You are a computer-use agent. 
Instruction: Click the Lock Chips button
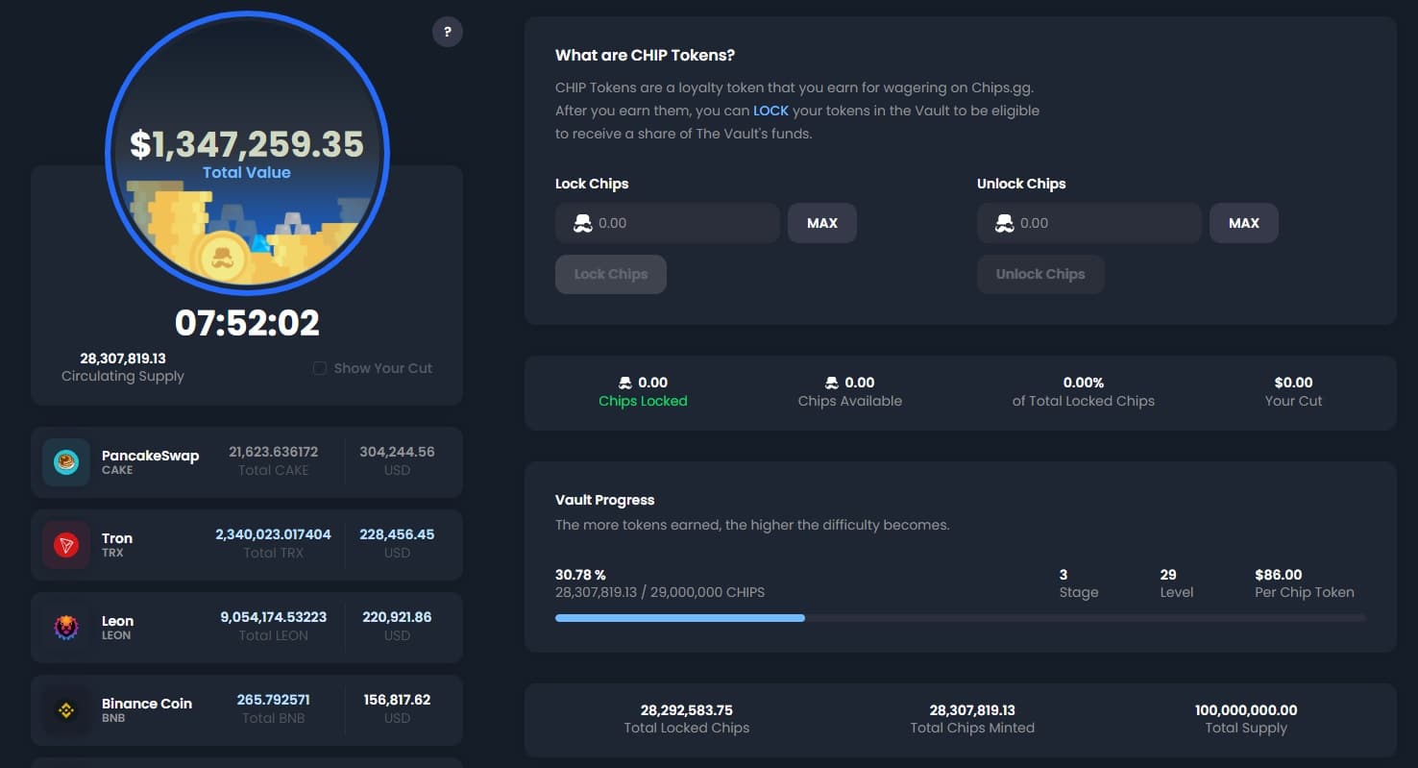tap(610, 274)
